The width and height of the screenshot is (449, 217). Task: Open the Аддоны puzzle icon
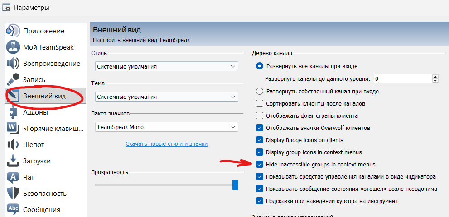click(x=13, y=112)
